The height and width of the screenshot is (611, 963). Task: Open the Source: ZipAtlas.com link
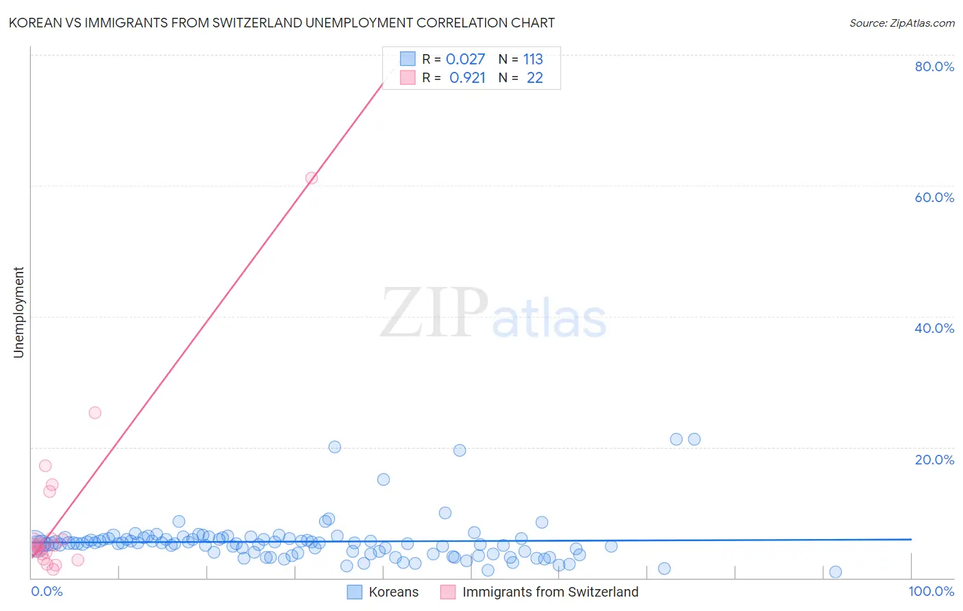(902, 23)
